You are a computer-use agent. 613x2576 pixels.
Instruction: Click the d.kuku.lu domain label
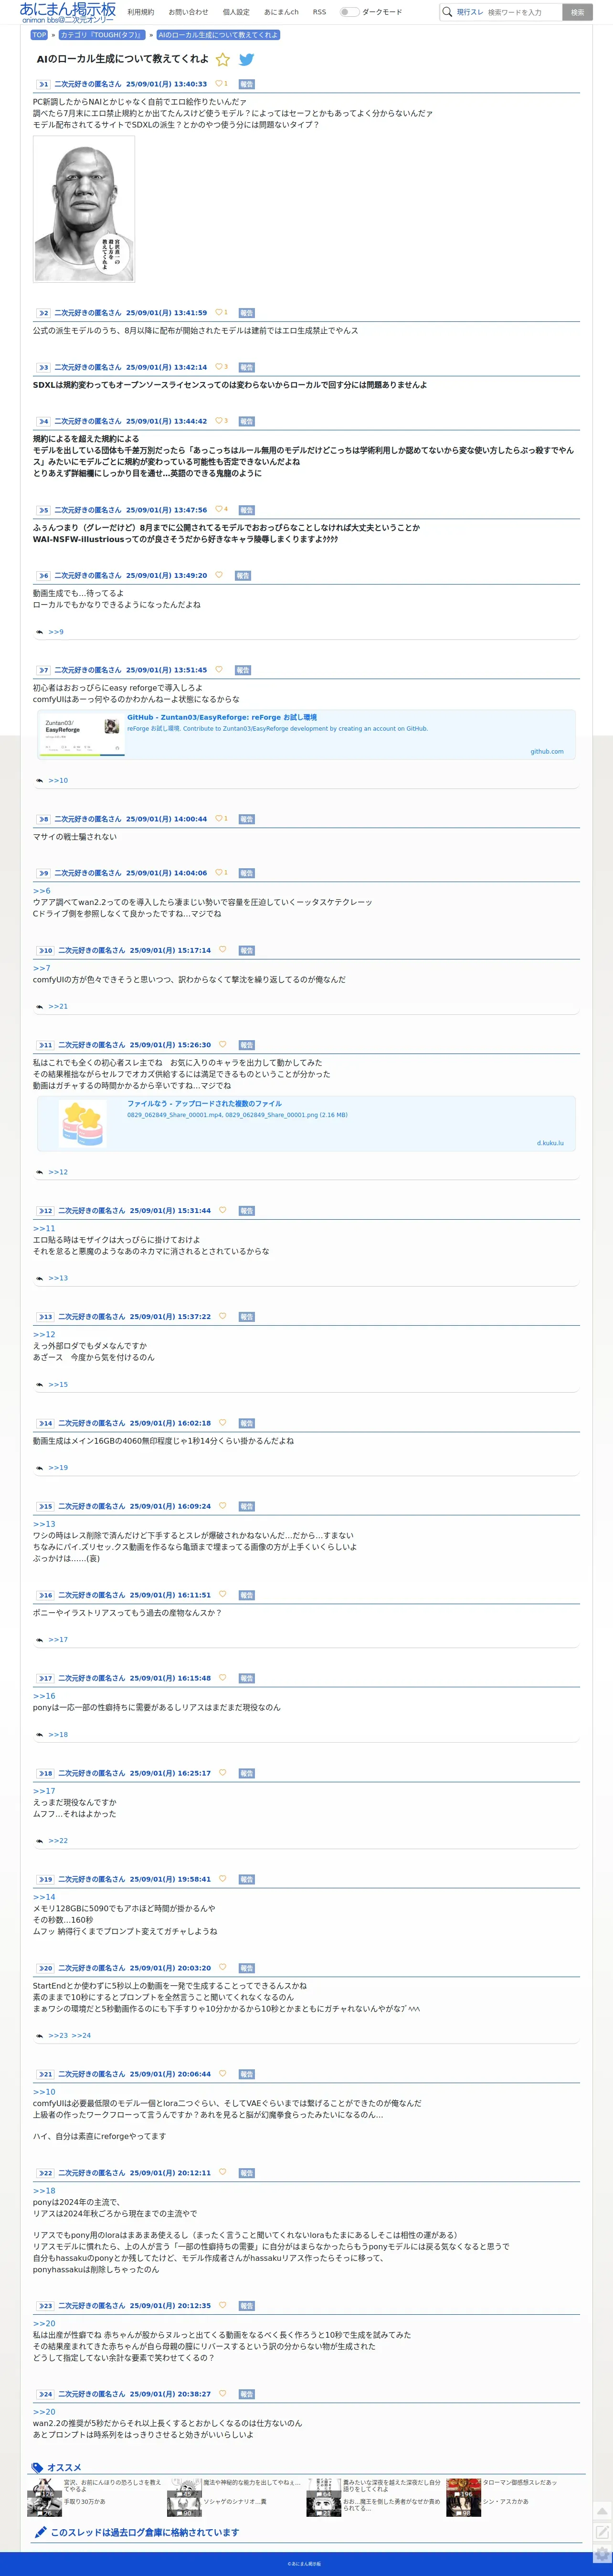point(550,1143)
